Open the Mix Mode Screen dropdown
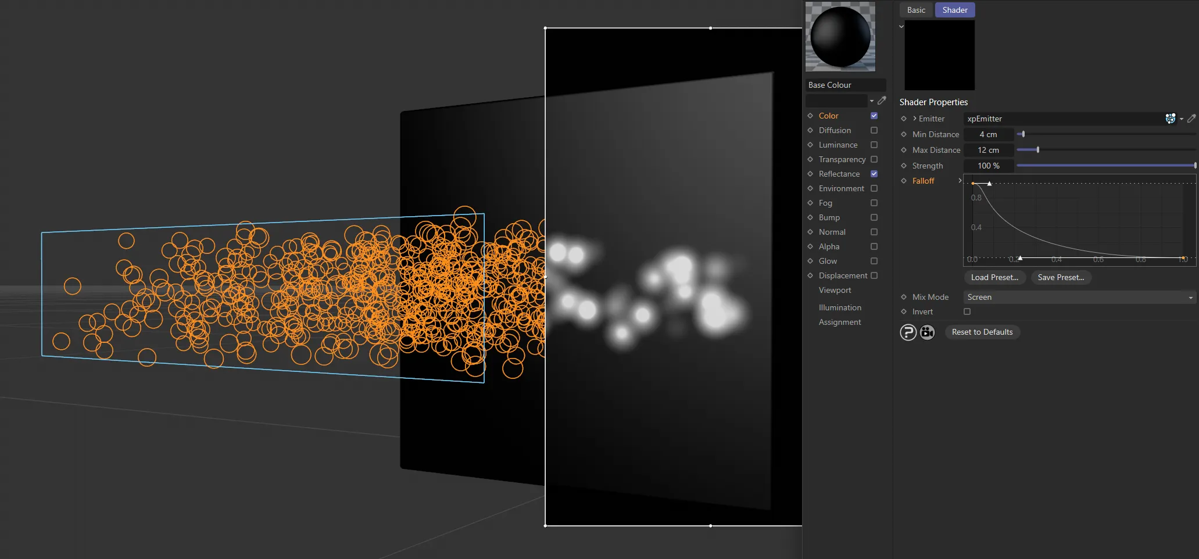Image resolution: width=1199 pixels, height=559 pixels. 1078,297
